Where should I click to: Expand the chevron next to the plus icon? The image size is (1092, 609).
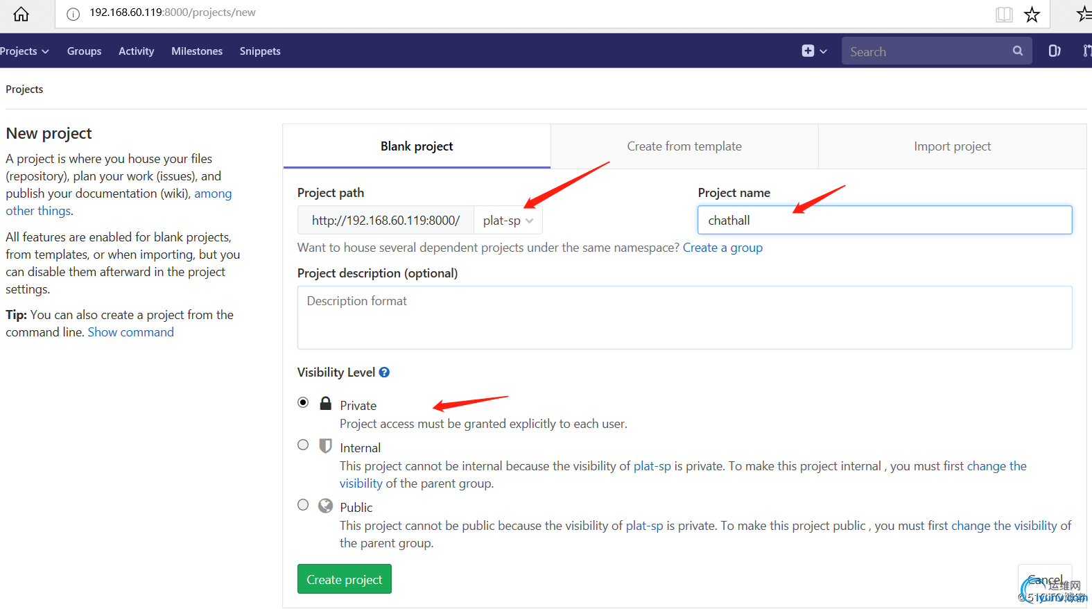[x=823, y=51]
